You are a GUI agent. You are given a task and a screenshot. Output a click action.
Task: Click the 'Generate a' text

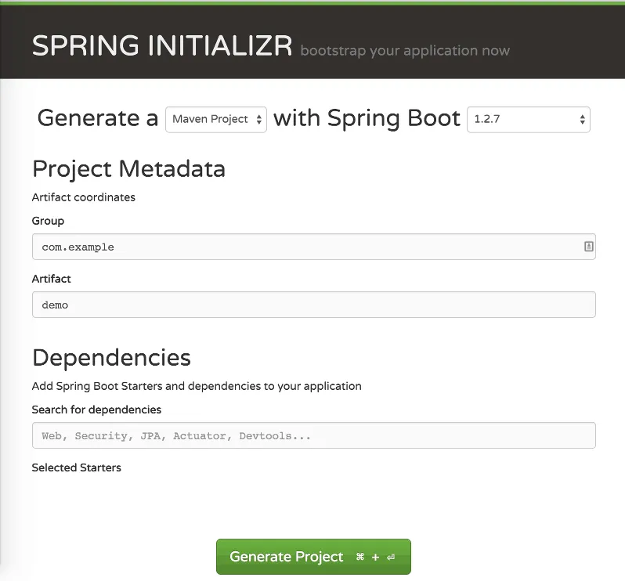98,118
